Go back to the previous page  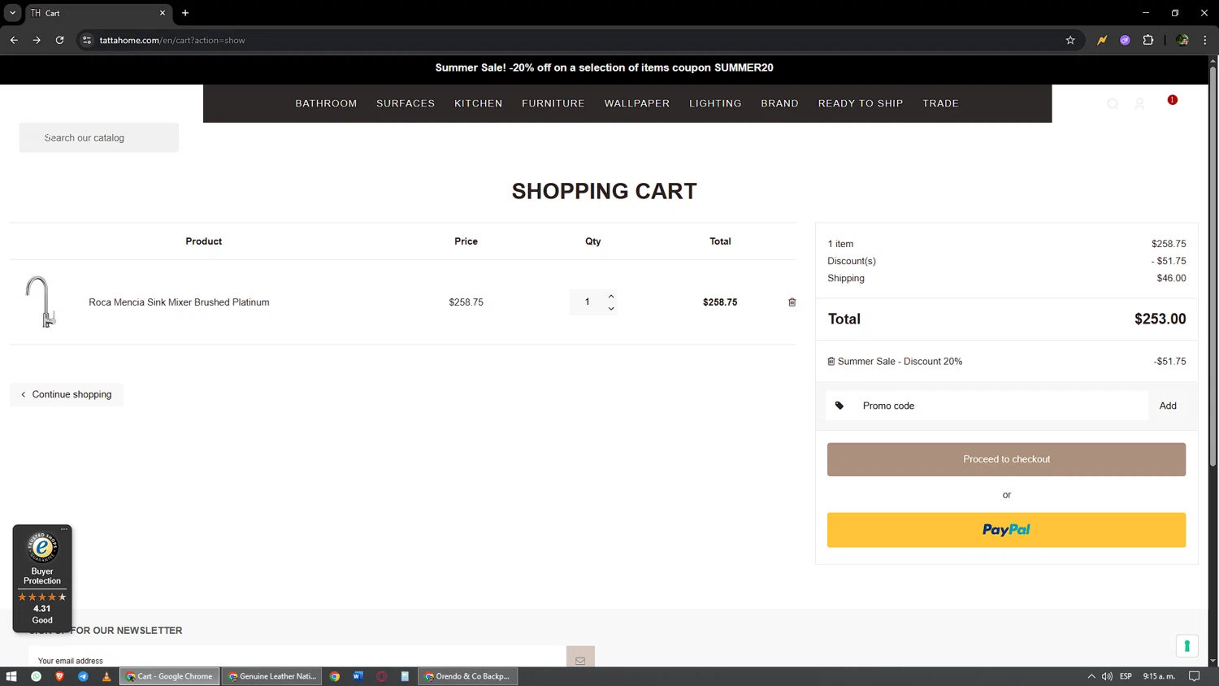[14, 40]
